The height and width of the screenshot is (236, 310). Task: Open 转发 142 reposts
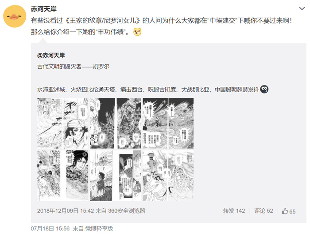[234, 211]
